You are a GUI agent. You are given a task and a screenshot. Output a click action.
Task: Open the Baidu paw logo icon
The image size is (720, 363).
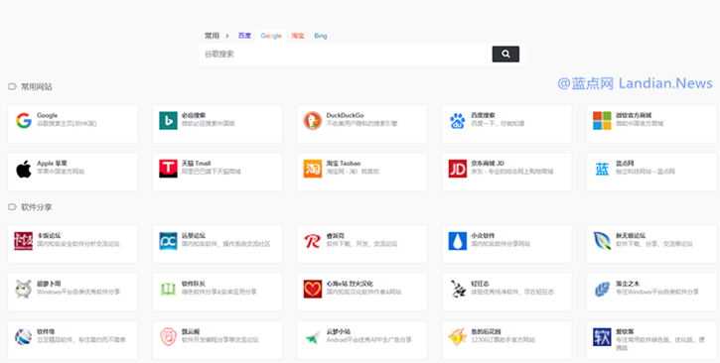(x=458, y=121)
